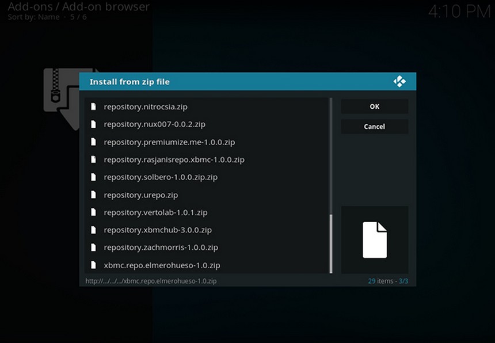Select repository.nitrocsia.zip file
This screenshot has width=495, height=343.
pyautogui.click(x=207, y=106)
